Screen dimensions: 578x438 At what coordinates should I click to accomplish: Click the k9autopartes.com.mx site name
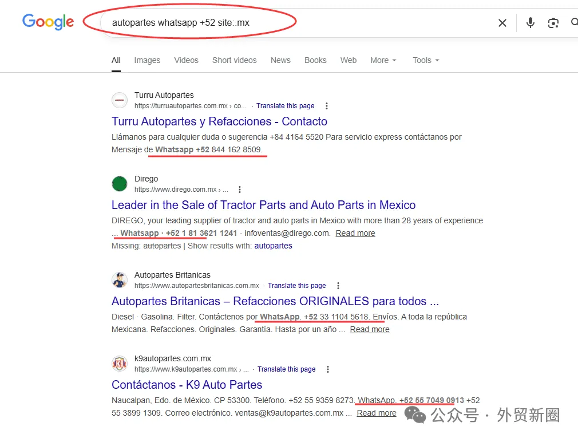[x=173, y=359]
